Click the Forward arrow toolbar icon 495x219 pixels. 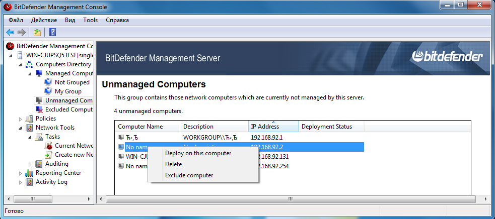[x=22, y=32]
